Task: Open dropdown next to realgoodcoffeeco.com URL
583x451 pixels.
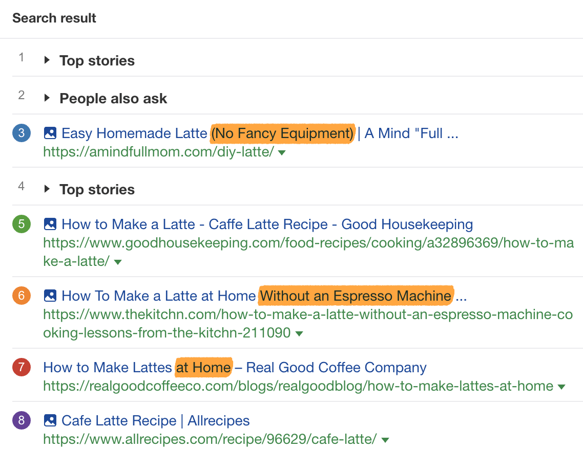Action: click(x=561, y=387)
